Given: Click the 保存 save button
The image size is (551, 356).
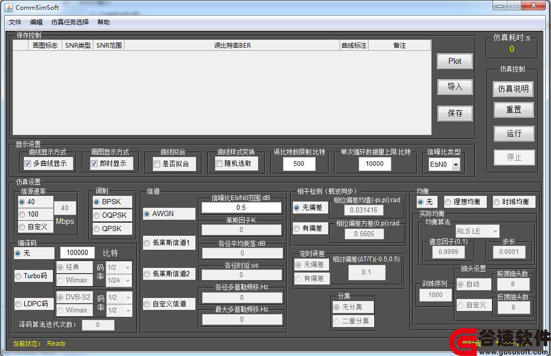Looking at the screenshot, I should [455, 113].
